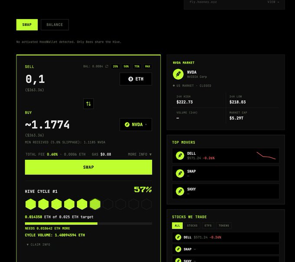Image resolution: width=295 pixels, height=262 pixels.
Task: Expand CLAIM INFO section
Action: 38,245
